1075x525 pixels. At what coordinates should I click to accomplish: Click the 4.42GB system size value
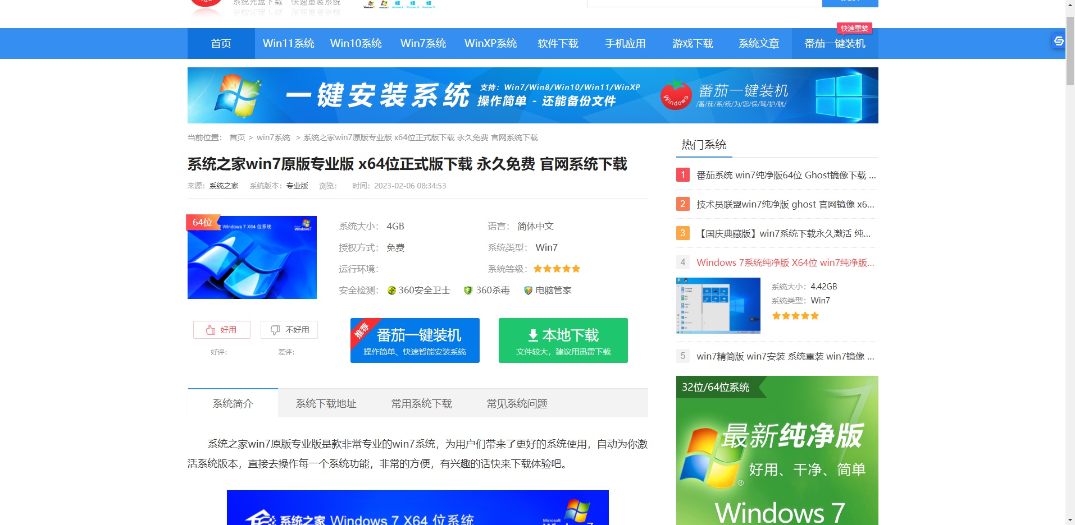point(824,287)
